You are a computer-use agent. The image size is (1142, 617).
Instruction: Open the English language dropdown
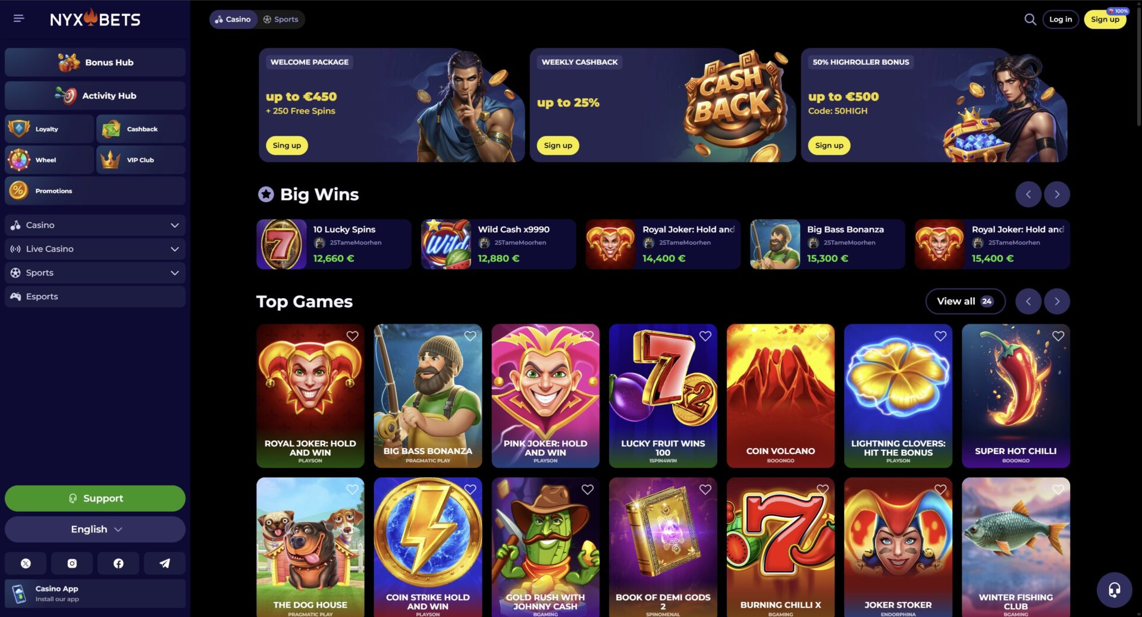(95, 529)
